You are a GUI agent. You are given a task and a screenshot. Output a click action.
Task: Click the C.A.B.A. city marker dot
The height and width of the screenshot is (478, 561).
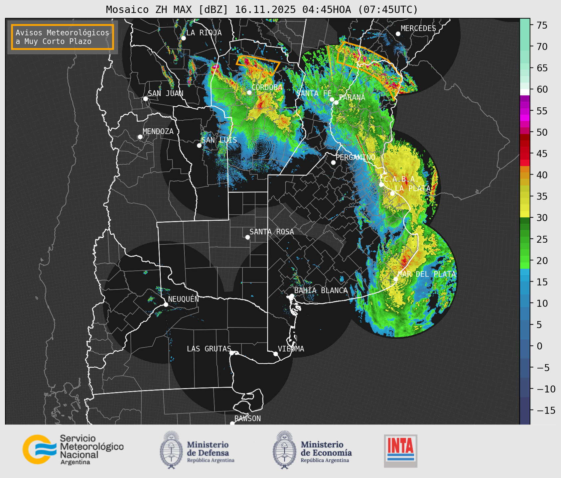pyautogui.click(x=381, y=184)
